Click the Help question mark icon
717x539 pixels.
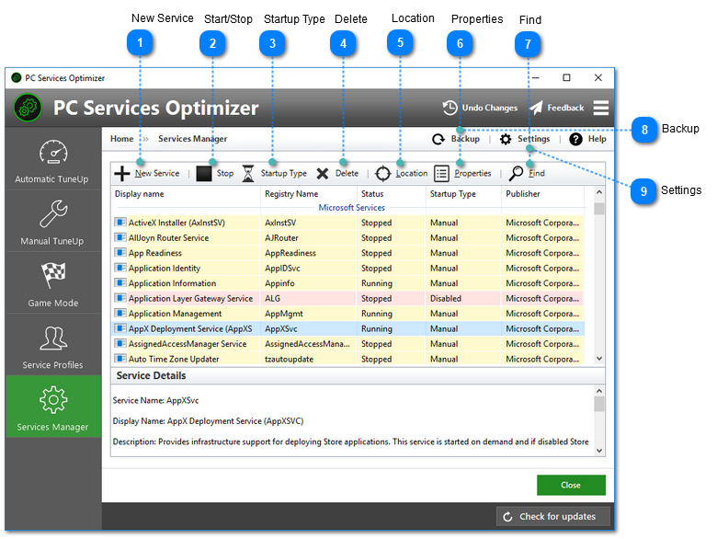[x=575, y=139]
